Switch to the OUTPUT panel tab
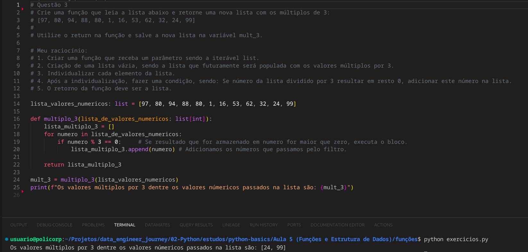528x252 pixels. click(x=19, y=225)
